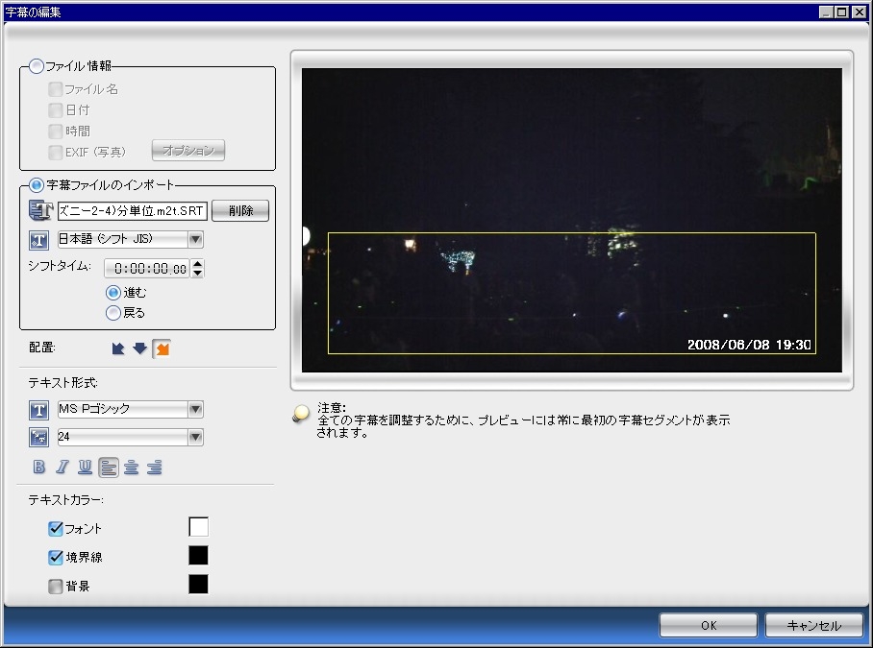
Task: Click the キャンセル button
Action: (x=813, y=625)
